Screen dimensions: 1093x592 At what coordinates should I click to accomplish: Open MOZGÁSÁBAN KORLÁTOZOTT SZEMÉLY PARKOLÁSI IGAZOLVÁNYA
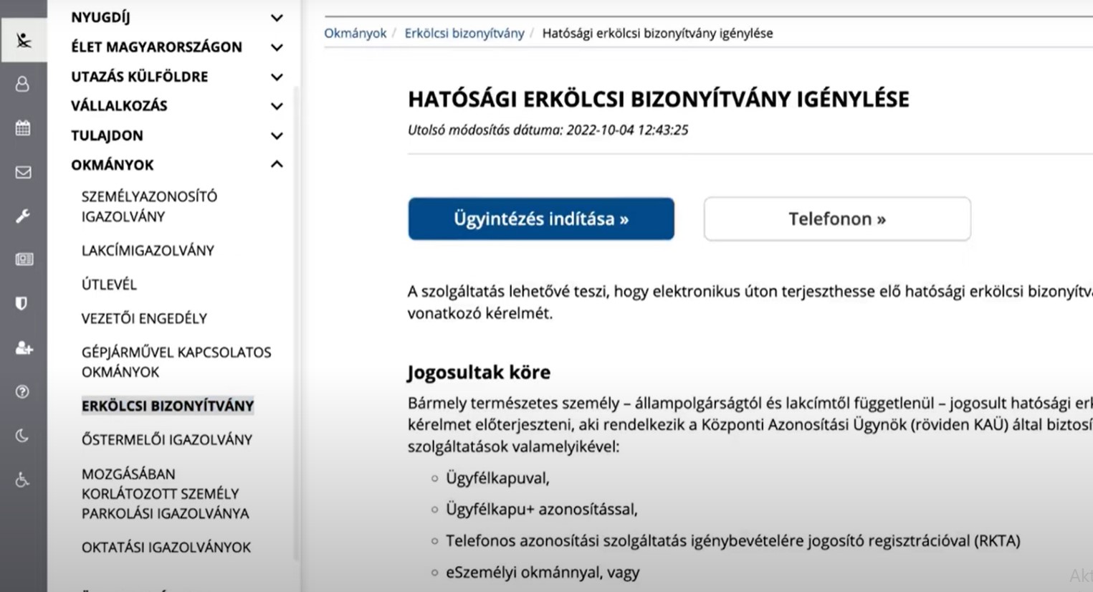[x=166, y=494]
